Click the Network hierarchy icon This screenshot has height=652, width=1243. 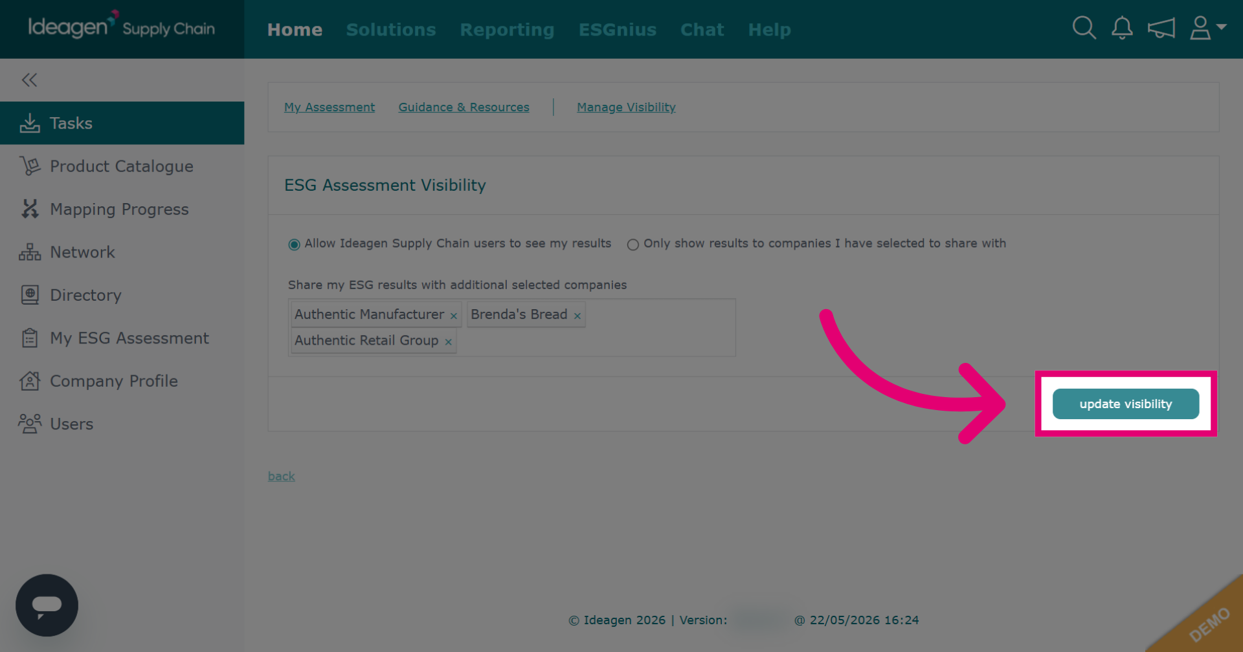pos(30,252)
